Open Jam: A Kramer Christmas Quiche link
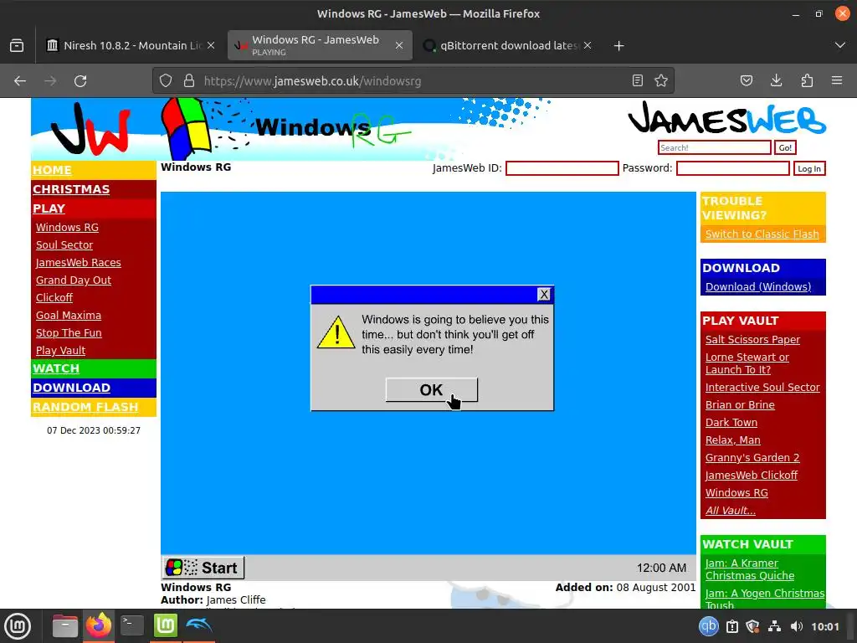This screenshot has width=857, height=643. 750,569
